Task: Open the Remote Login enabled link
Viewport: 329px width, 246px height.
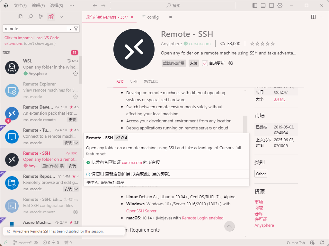Action: (202, 218)
